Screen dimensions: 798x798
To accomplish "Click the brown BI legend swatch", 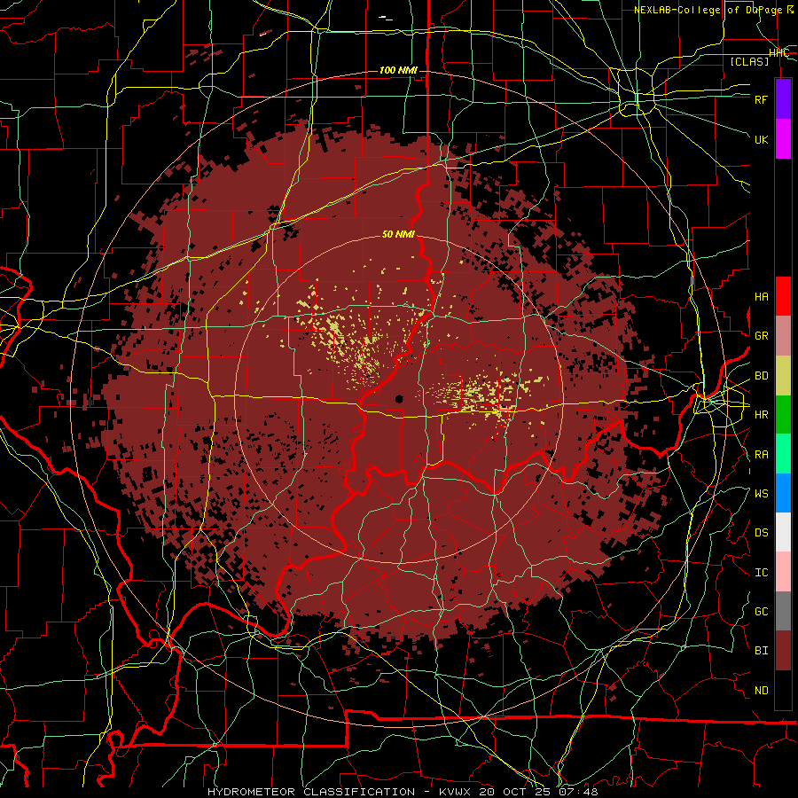I will pos(783,651).
